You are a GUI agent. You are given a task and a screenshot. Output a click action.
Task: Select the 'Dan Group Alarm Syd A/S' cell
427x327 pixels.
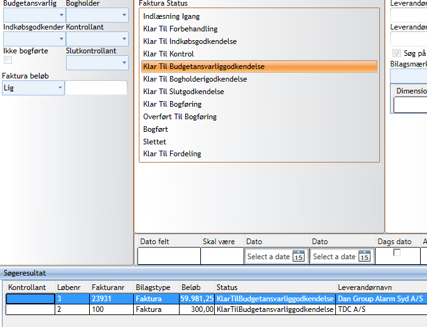click(x=381, y=299)
